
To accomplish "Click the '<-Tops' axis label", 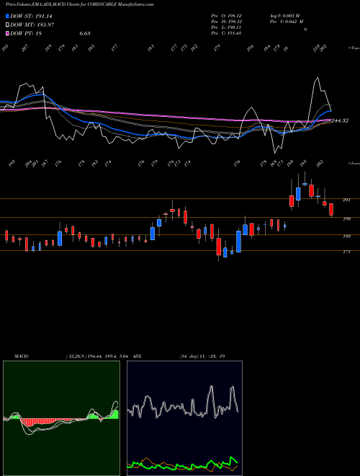I will point(354,48).
